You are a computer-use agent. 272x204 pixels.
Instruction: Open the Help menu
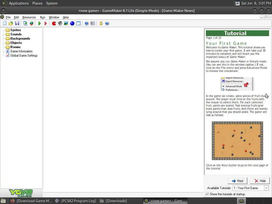66,17
